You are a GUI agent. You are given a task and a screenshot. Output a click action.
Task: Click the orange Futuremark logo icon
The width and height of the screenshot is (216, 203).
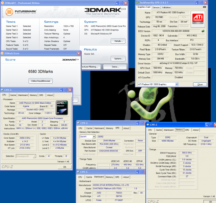click(x=9, y=12)
